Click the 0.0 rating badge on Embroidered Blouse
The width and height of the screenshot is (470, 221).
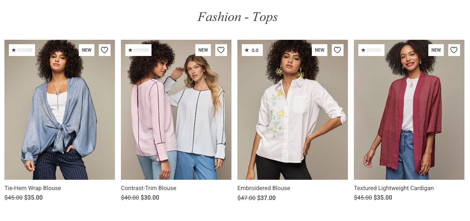(x=252, y=50)
